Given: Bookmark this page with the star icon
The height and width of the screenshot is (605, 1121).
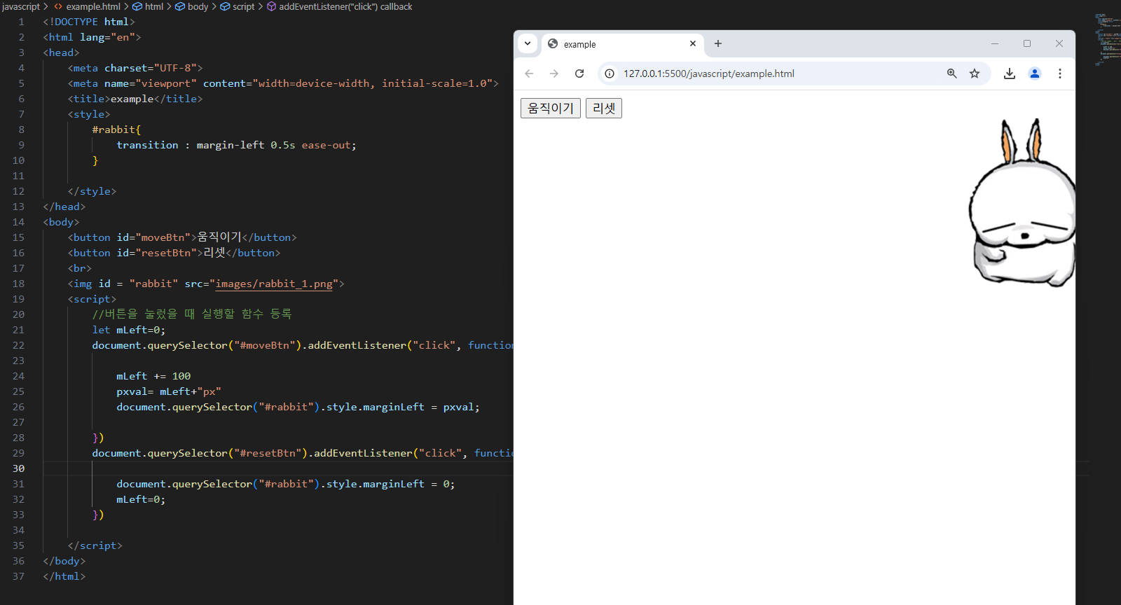Looking at the screenshot, I should click(x=975, y=74).
